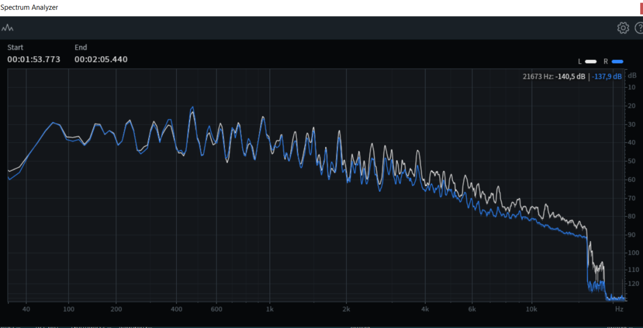
Task: Click the 40 frequency axis label
Action: tap(26, 309)
